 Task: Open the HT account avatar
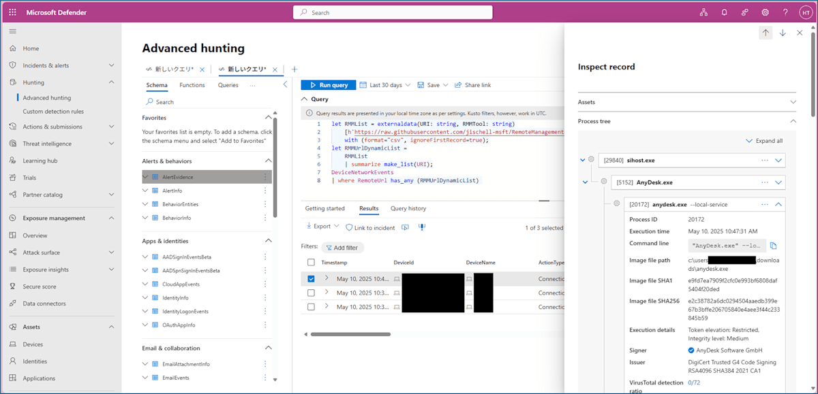(804, 12)
